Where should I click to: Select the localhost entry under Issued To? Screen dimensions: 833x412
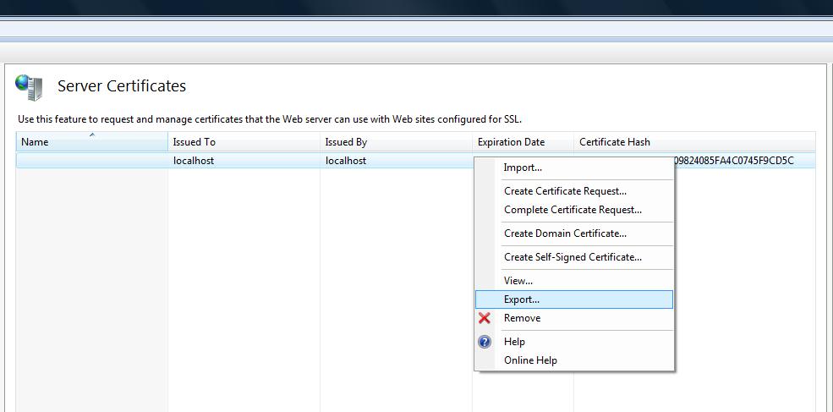[x=194, y=161]
